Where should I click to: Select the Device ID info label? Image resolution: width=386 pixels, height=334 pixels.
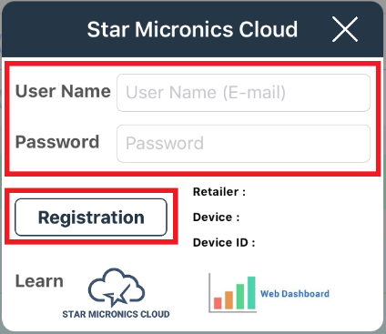click(224, 242)
